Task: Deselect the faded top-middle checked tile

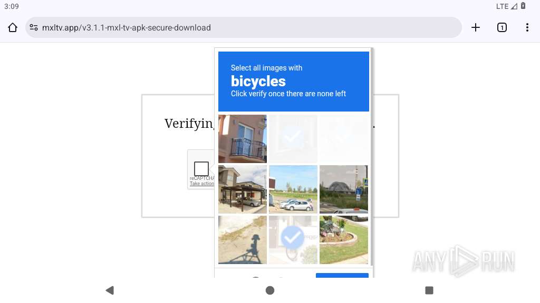Action: pyautogui.click(x=293, y=139)
